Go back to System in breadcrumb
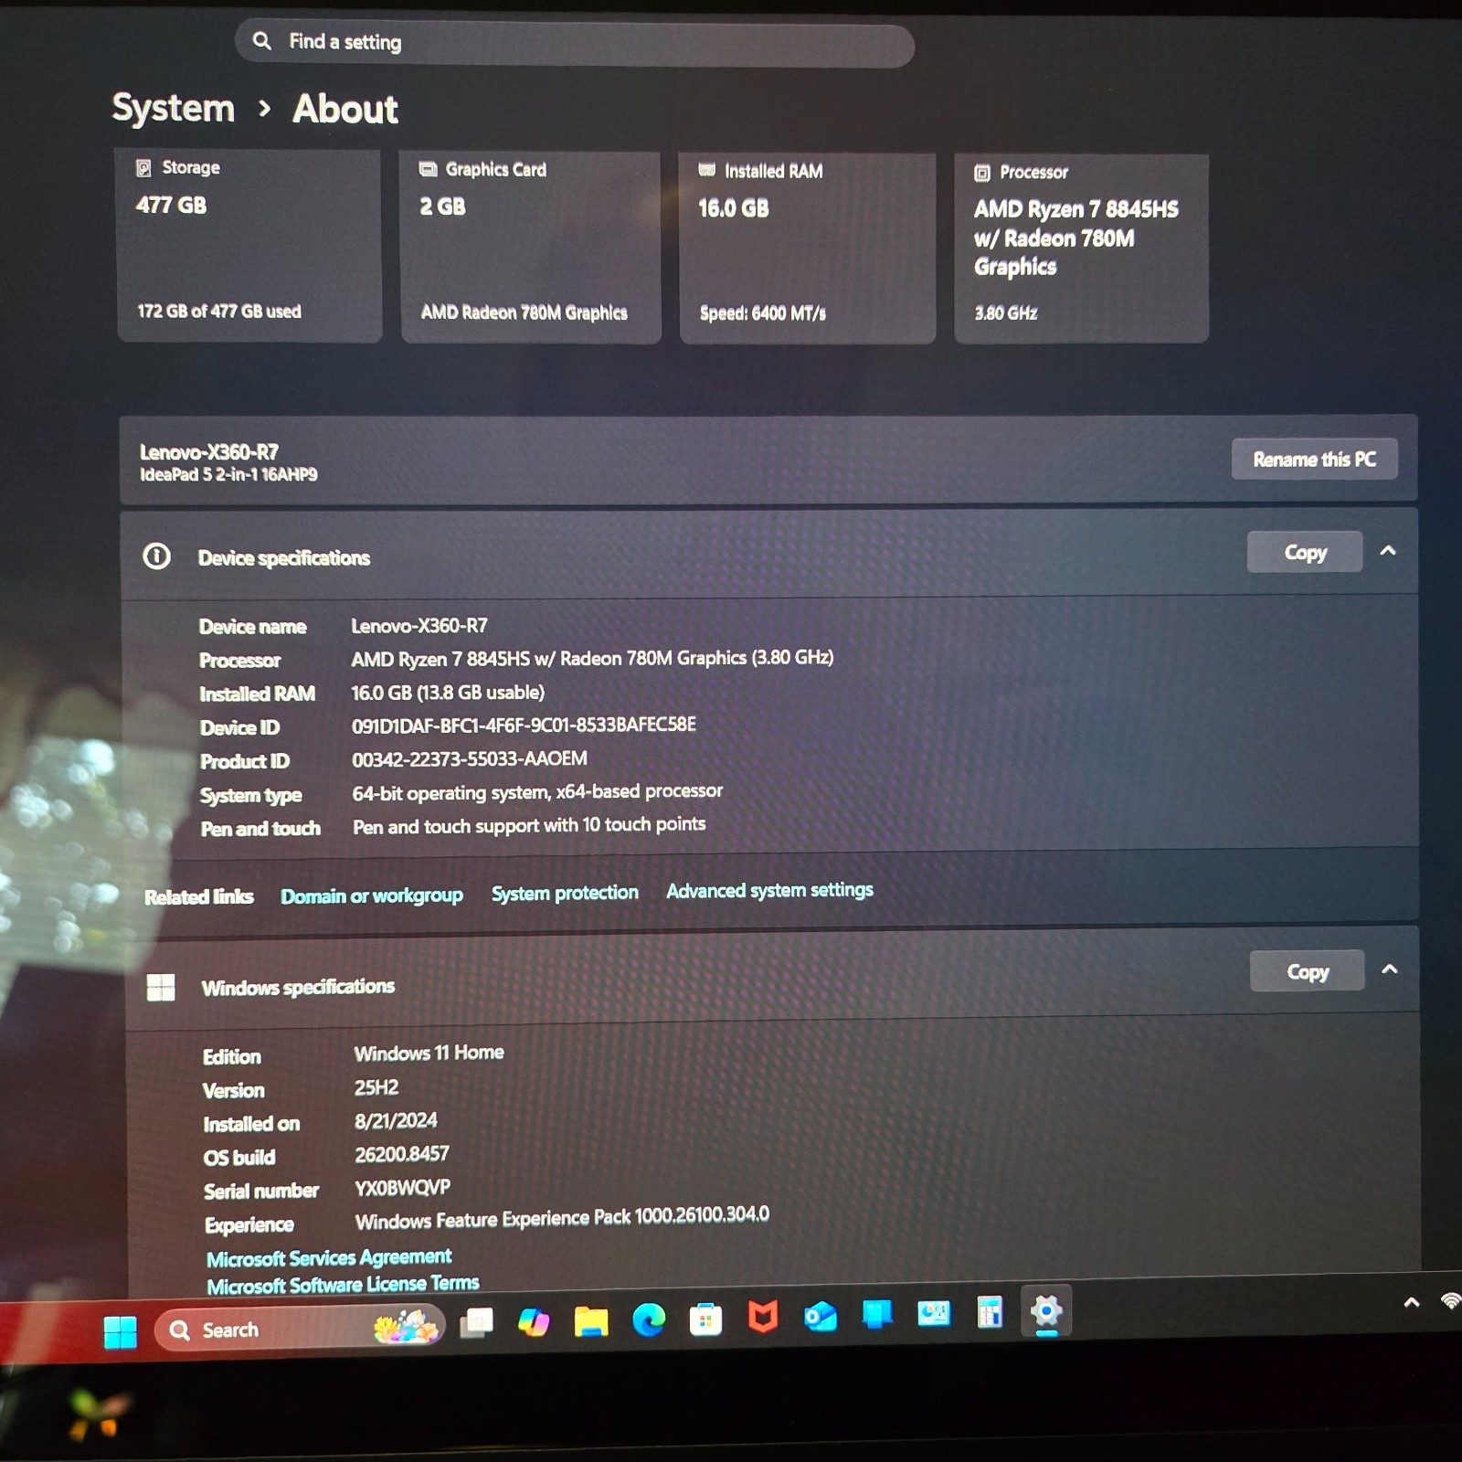 click(174, 108)
